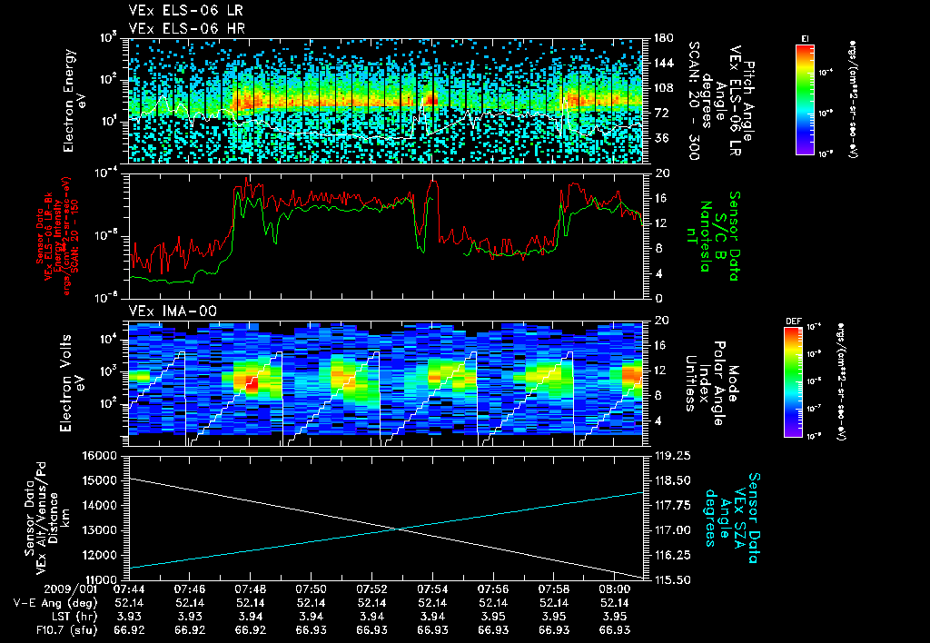Select the El color scale bar
Screen dimensions: 930x643
tap(805, 99)
